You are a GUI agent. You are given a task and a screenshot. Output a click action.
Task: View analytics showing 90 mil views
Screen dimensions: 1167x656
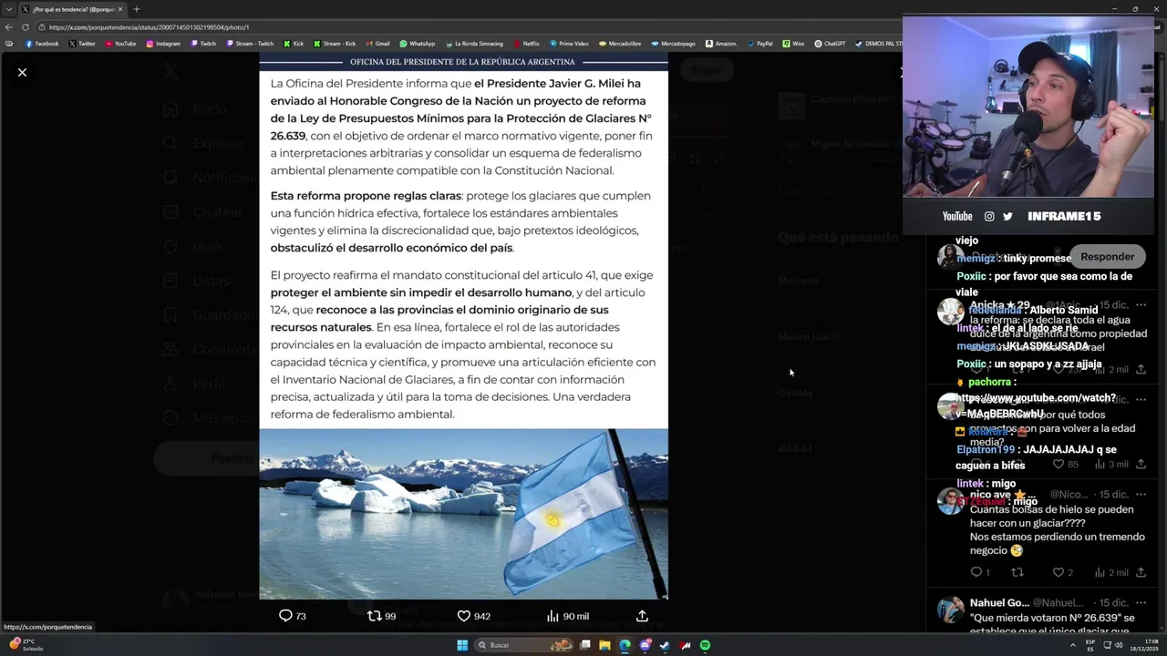567,616
